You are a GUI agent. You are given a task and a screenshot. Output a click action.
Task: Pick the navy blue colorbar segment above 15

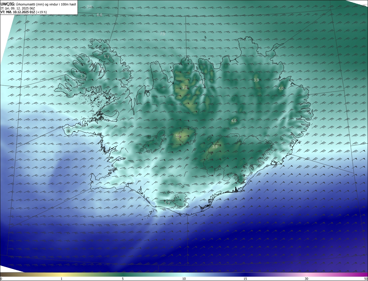pos(245,274)
